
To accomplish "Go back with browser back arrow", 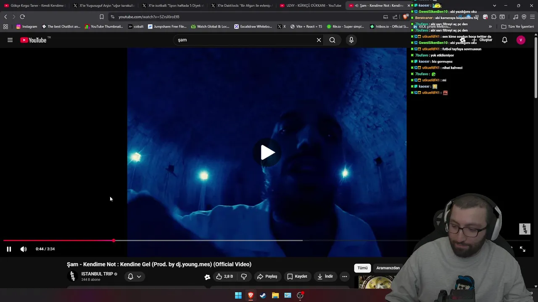I will (x=5, y=17).
